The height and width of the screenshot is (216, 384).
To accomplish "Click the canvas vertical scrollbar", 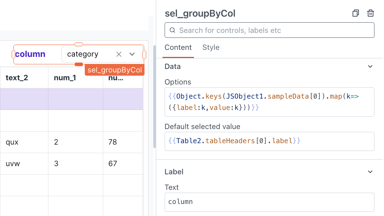I will tap(154, 95).
